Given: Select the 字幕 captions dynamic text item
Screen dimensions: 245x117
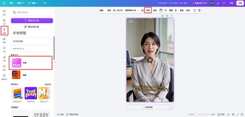Looking at the screenshot, I should pyautogui.click(x=31, y=63).
